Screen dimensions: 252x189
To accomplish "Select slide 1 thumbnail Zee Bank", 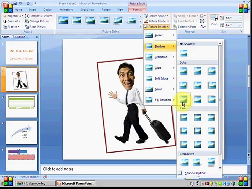I will point(22,53).
